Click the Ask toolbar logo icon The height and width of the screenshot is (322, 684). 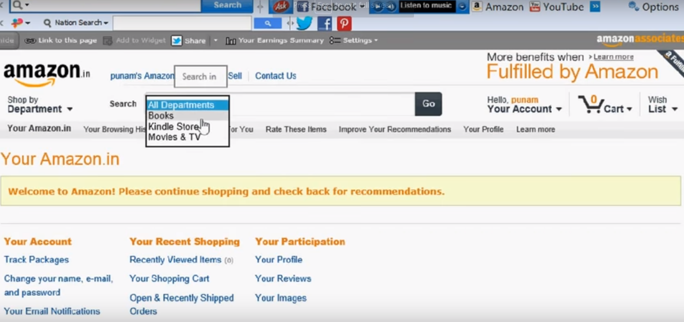pos(281,7)
